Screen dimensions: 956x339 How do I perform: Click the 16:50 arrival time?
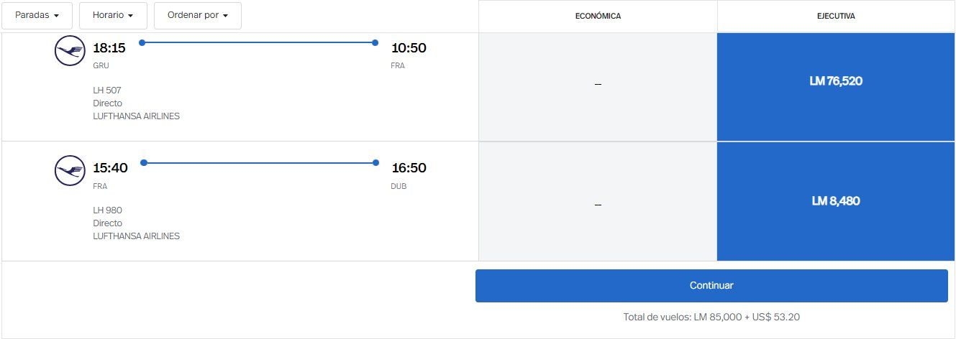click(x=409, y=168)
